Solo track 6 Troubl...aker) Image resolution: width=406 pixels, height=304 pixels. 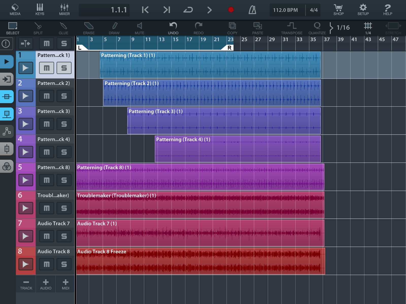coord(64,208)
